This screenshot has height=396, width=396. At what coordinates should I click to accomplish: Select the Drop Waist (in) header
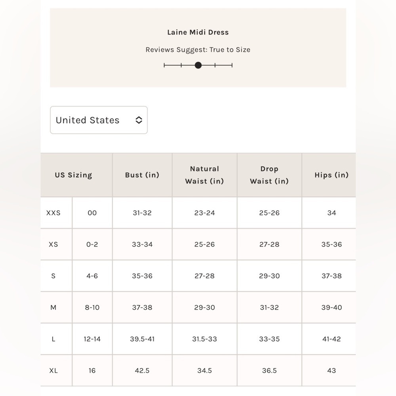(269, 175)
